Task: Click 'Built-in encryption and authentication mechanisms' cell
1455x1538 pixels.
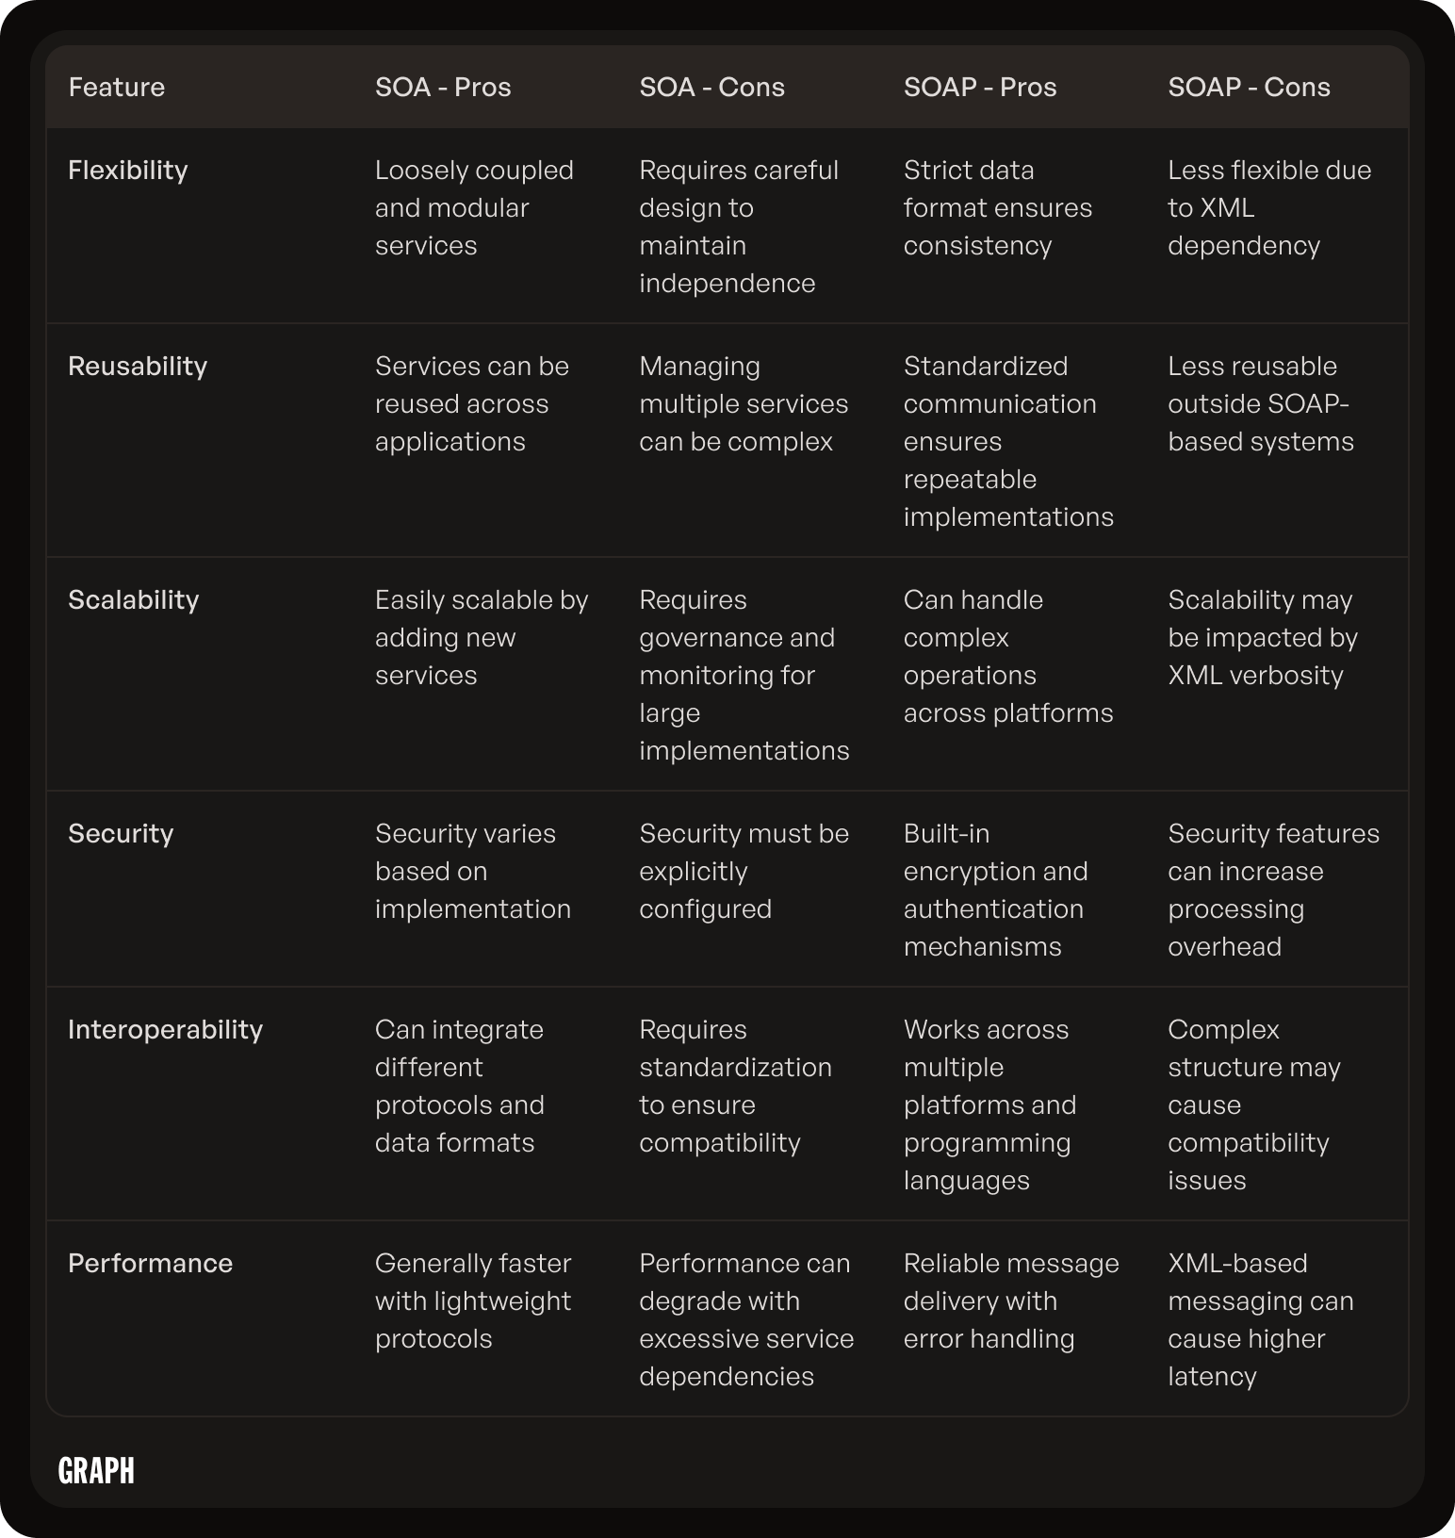Action: click(995, 890)
